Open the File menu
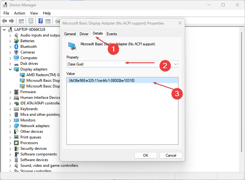Image resolution: width=245 pixels, height=180 pixels. (6, 13)
